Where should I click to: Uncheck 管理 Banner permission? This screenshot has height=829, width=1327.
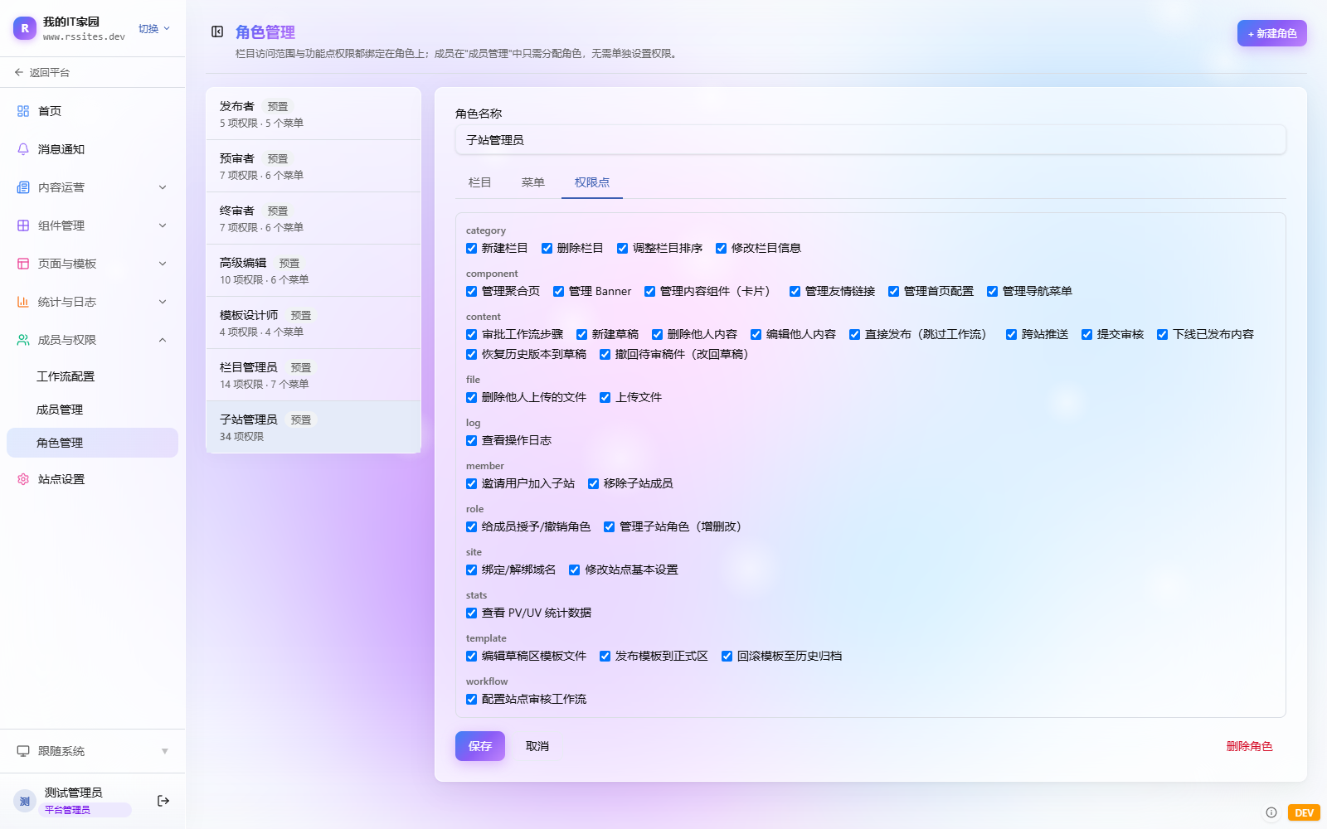[x=558, y=291]
